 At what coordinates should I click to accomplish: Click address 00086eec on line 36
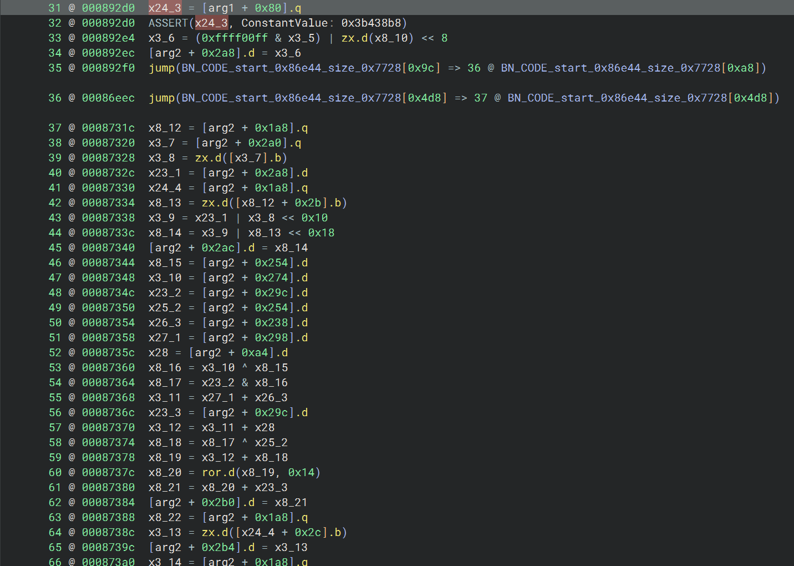108,98
